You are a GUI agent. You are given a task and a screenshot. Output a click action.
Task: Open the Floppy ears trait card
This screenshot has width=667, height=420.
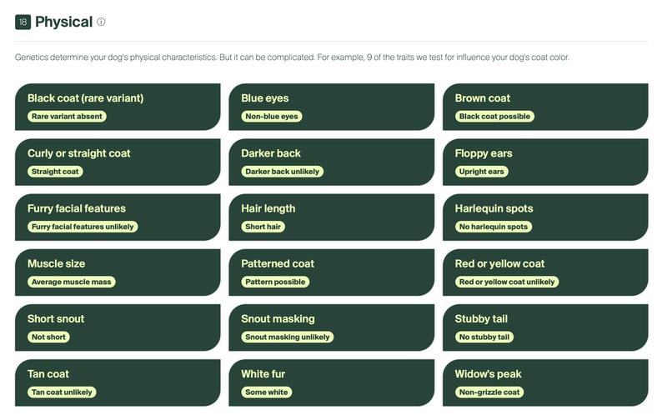545,162
